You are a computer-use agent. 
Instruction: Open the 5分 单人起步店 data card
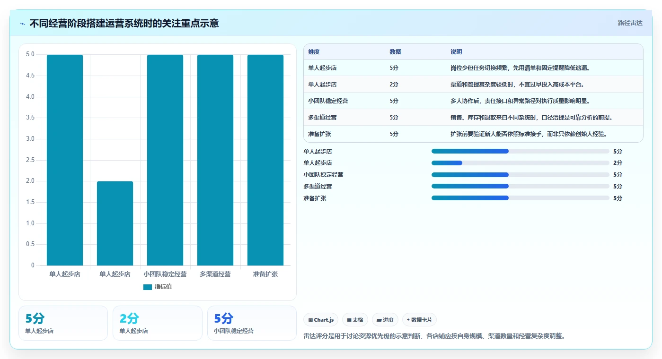tap(63, 323)
